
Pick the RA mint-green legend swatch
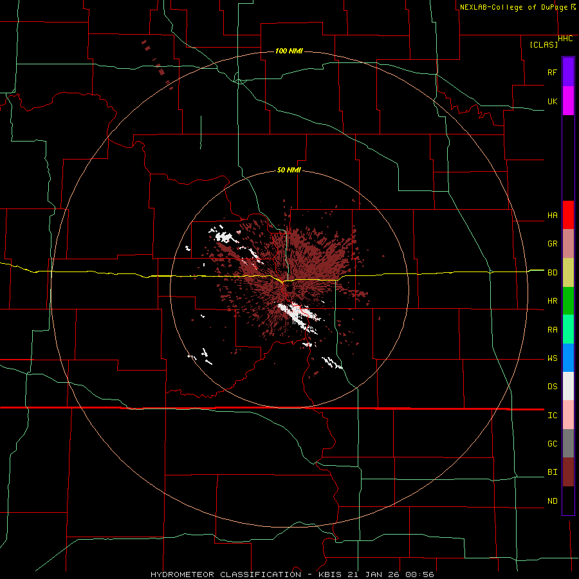(568, 329)
